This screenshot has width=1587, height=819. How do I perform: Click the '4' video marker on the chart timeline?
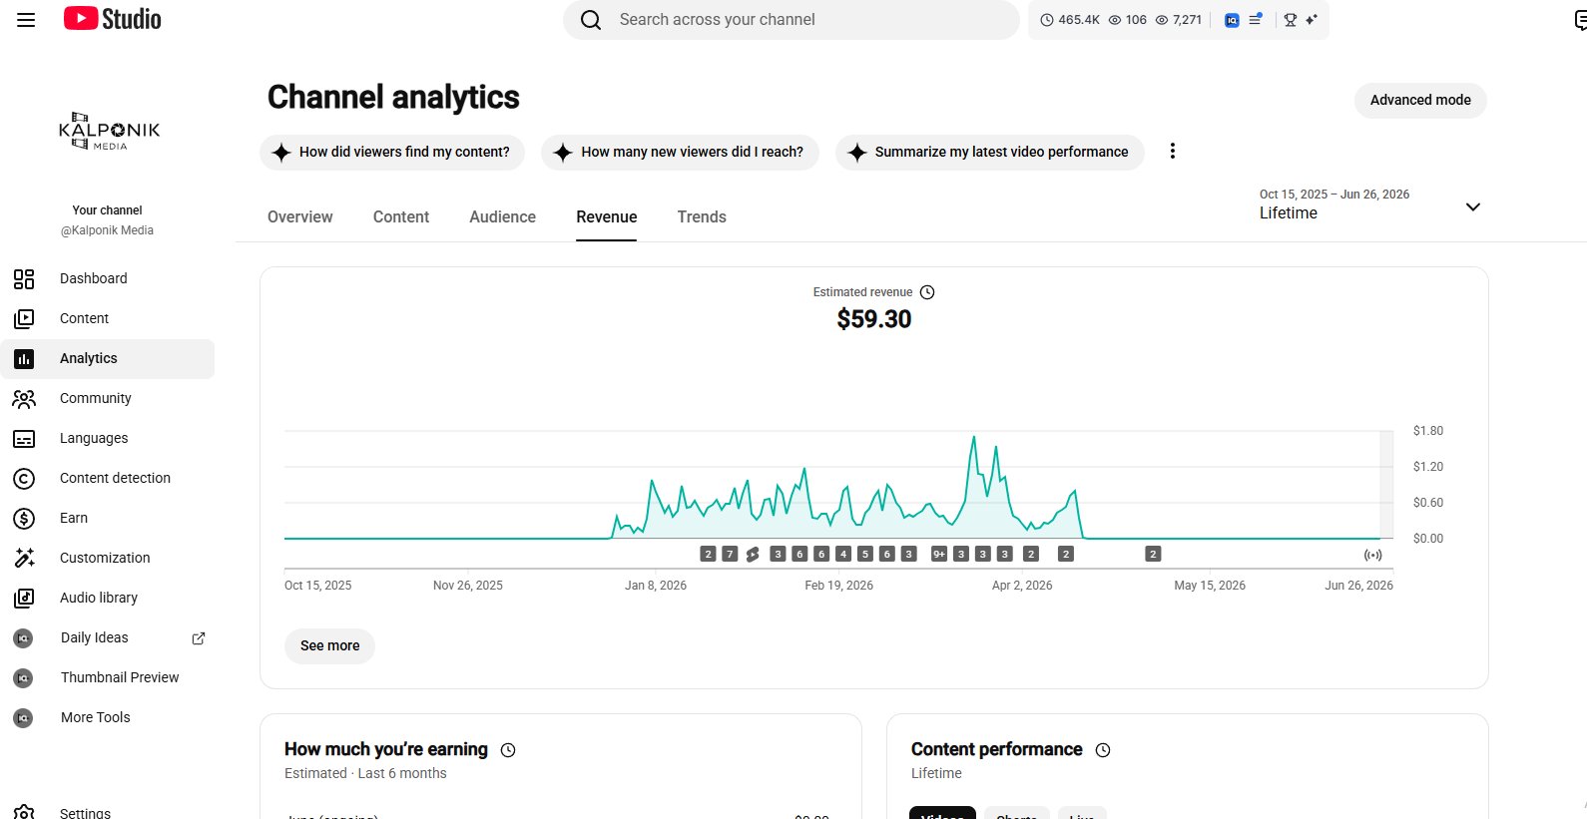click(x=843, y=554)
